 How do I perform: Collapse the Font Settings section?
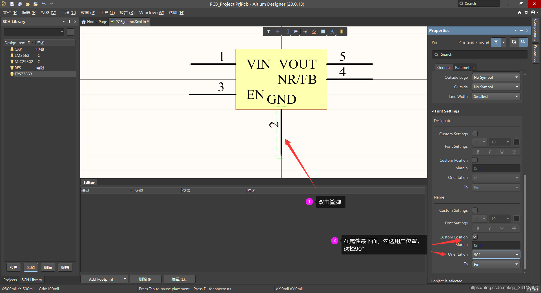pos(433,111)
